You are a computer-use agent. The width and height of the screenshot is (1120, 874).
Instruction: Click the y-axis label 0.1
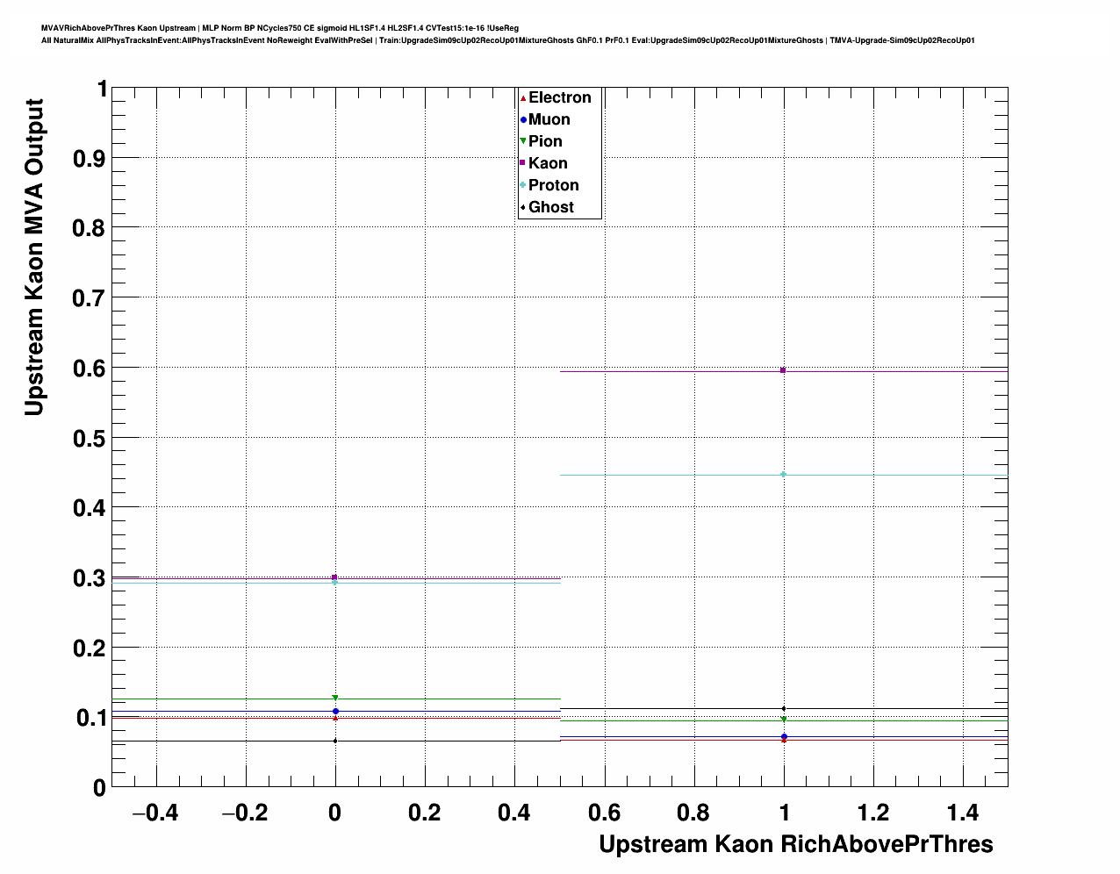90,718
